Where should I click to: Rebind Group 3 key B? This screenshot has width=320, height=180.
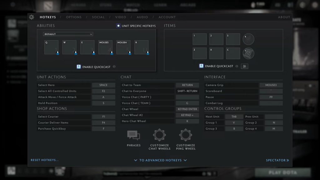(x=234, y=128)
